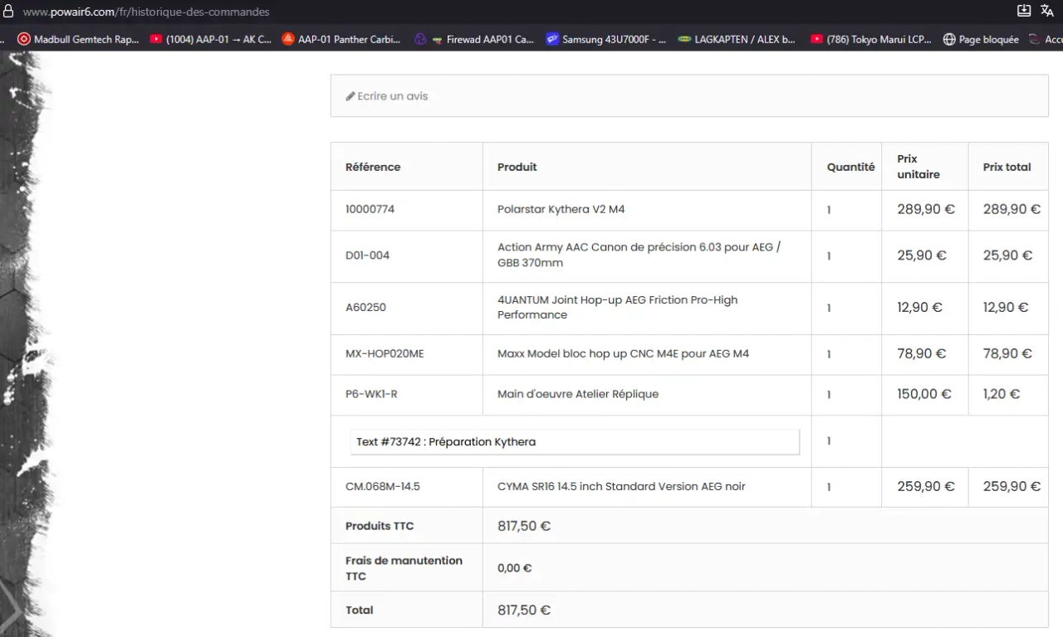Viewport: 1063px width, 637px height.
Task: Open the Samsung 43U7000F bookmark
Action: coord(605,39)
